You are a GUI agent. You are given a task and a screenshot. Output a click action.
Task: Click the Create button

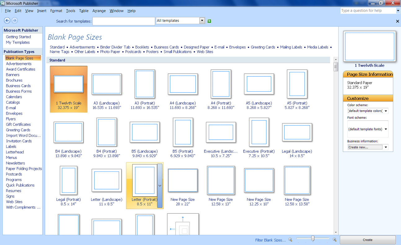click(368, 240)
